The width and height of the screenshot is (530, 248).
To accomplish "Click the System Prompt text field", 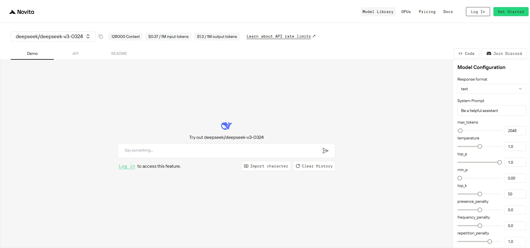I will [492, 111].
